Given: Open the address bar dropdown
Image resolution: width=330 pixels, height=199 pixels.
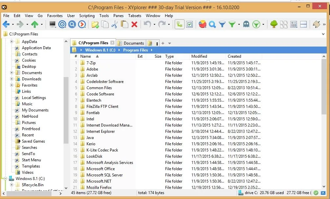Looking at the screenshot, I should 323,34.
